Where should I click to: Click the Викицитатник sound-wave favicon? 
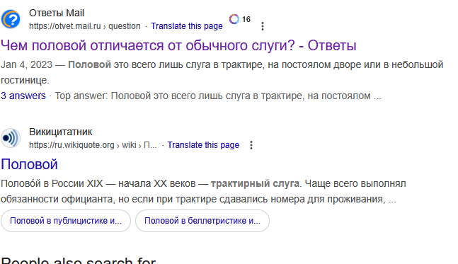(11, 138)
